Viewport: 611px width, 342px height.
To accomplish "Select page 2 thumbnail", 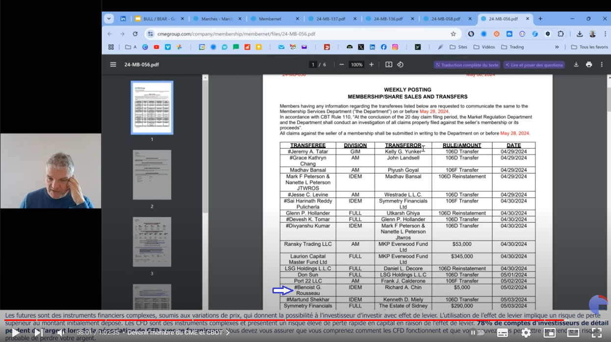I will [152, 175].
